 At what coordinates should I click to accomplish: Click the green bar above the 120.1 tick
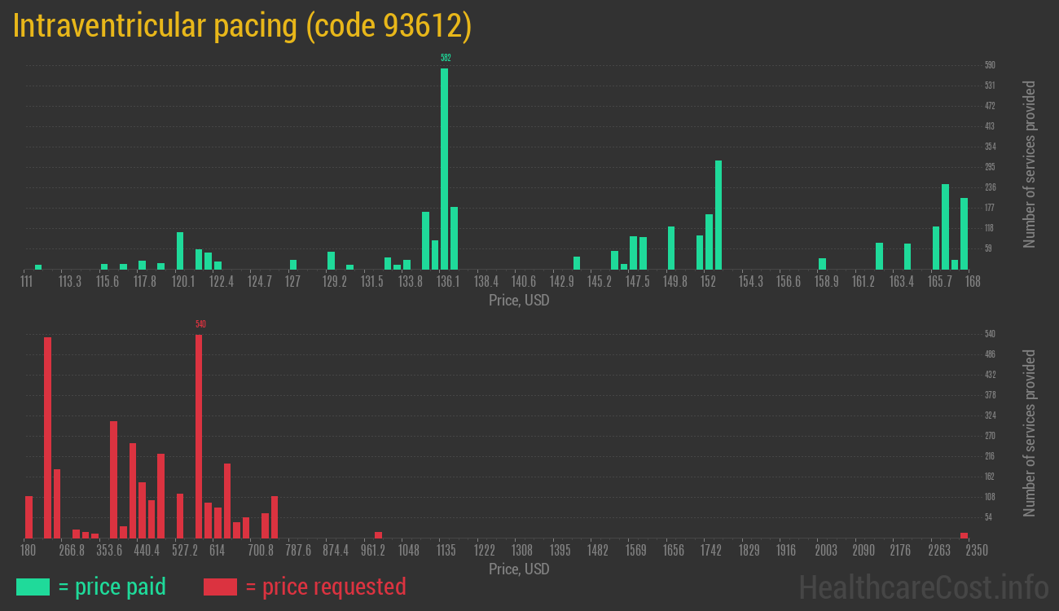tap(180, 251)
